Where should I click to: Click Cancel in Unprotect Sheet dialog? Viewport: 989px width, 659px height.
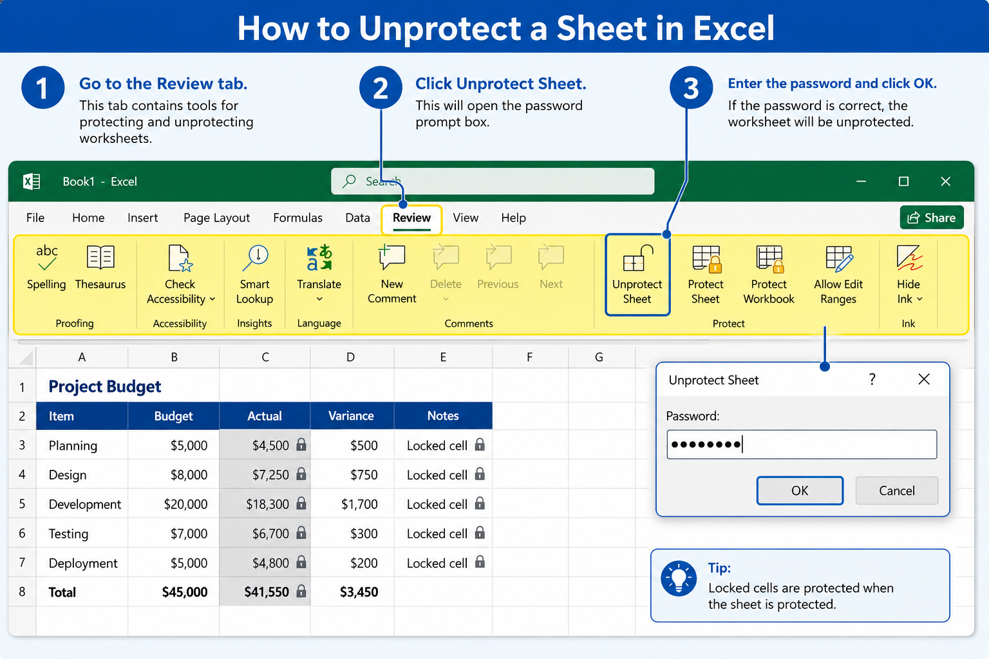click(897, 490)
